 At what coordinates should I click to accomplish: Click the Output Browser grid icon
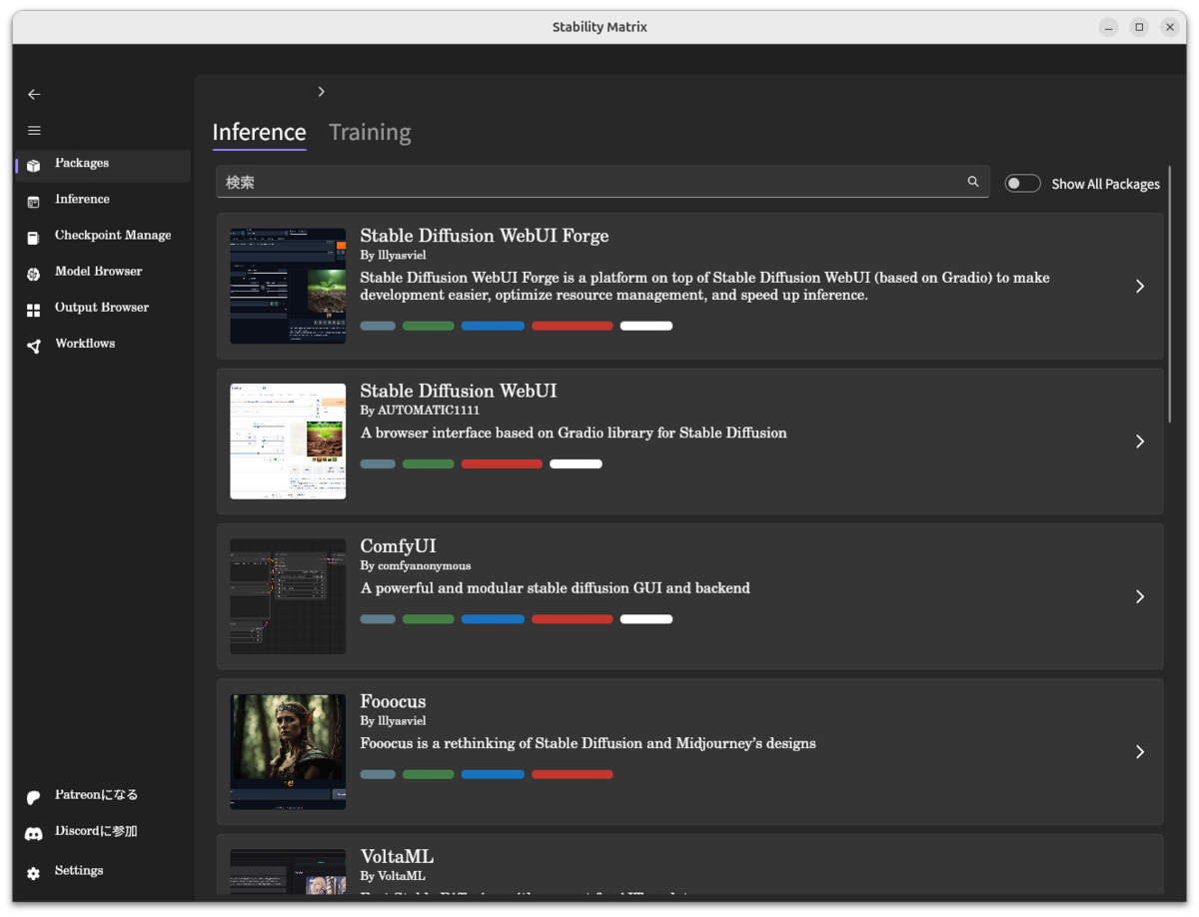[x=34, y=310]
